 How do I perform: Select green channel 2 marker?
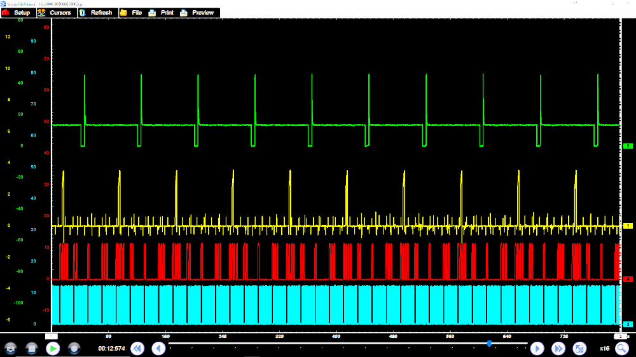click(x=628, y=146)
